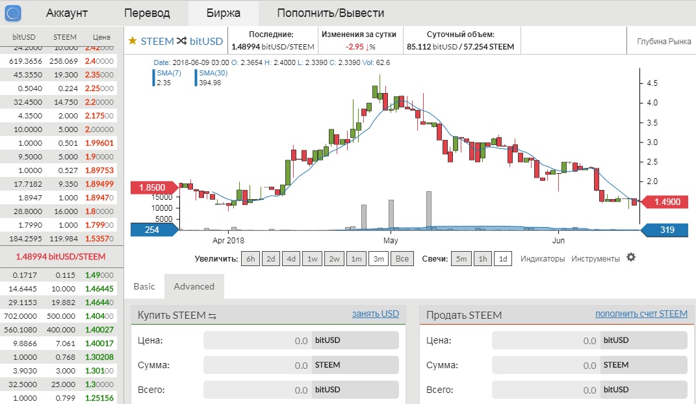Switch to the Биржа tab
The width and height of the screenshot is (696, 404).
tap(224, 13)
